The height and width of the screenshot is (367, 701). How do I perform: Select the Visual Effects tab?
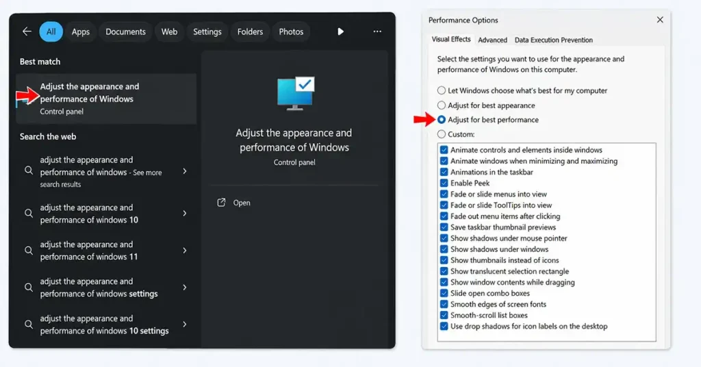450,39
